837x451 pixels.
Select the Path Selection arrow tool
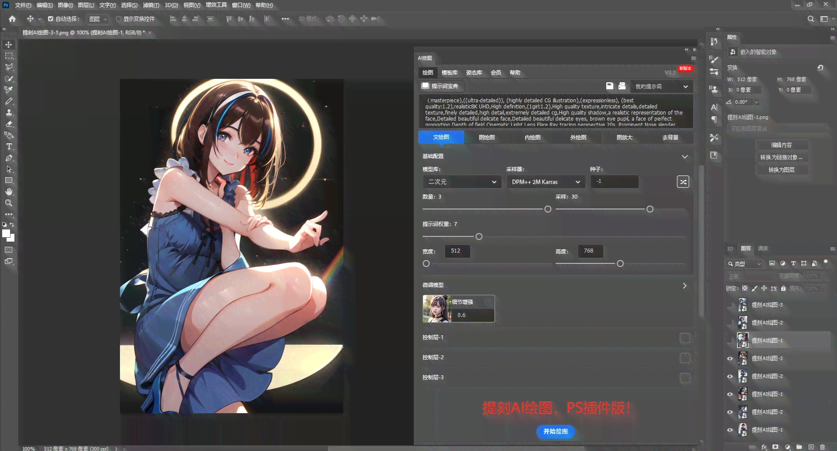point(9,169)
